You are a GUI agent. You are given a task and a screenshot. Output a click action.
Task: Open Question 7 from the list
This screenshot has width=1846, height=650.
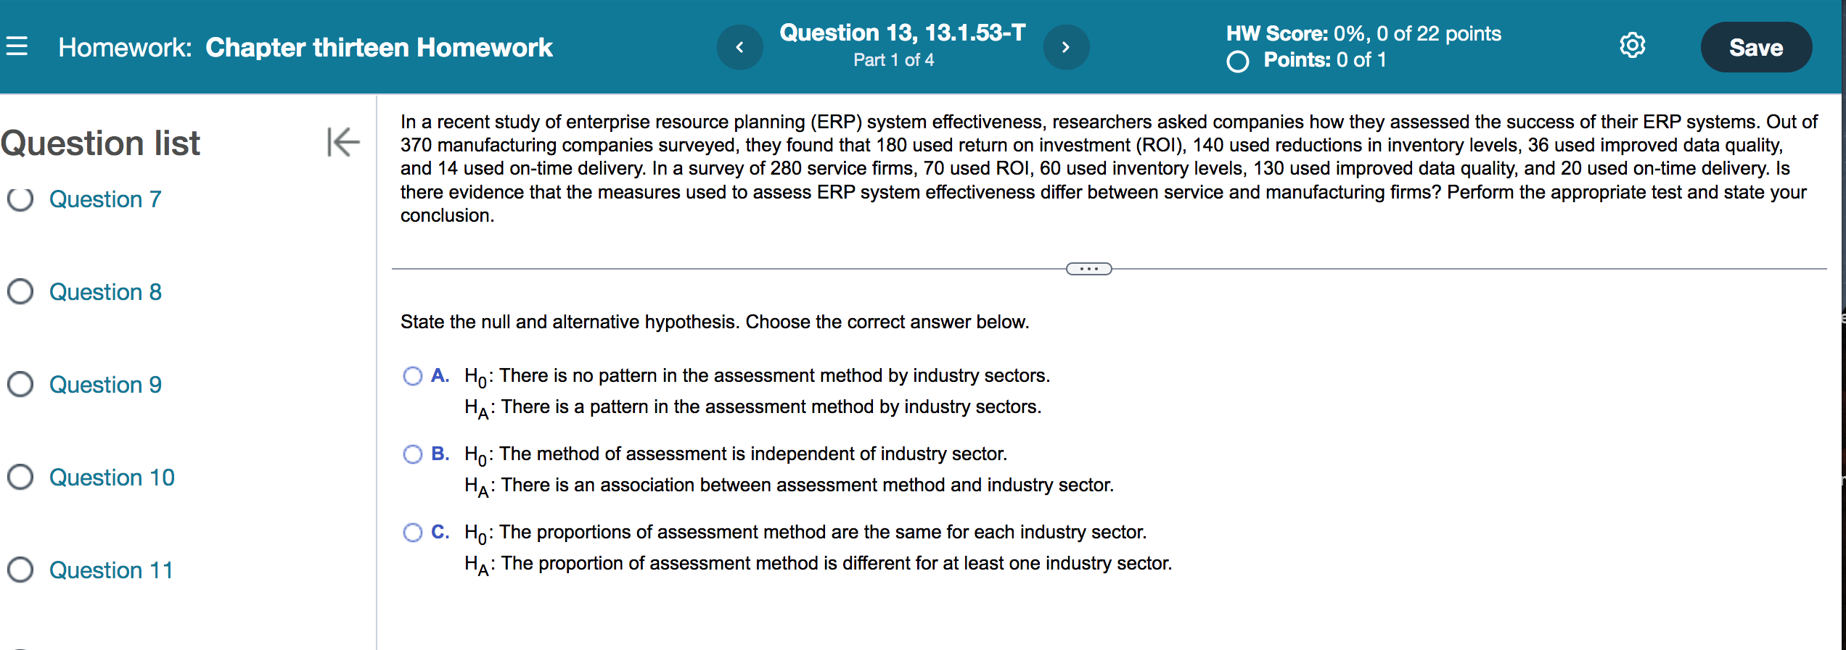click(104, 199)
